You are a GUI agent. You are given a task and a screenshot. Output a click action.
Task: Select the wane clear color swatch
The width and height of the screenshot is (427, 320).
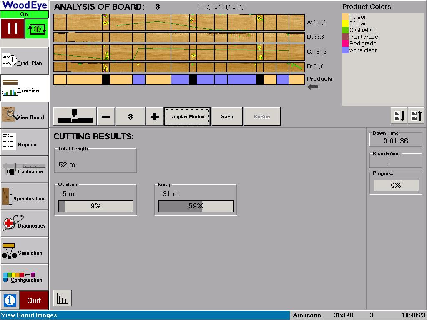point(345,50)
